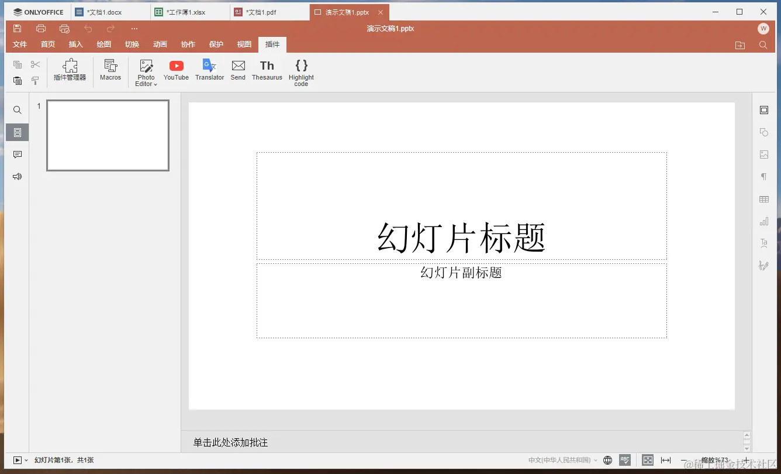The width and height of the screenshot is (781, 474).
Task: Open the comments panel in left sidebar
Action: [x=18, y=154]
